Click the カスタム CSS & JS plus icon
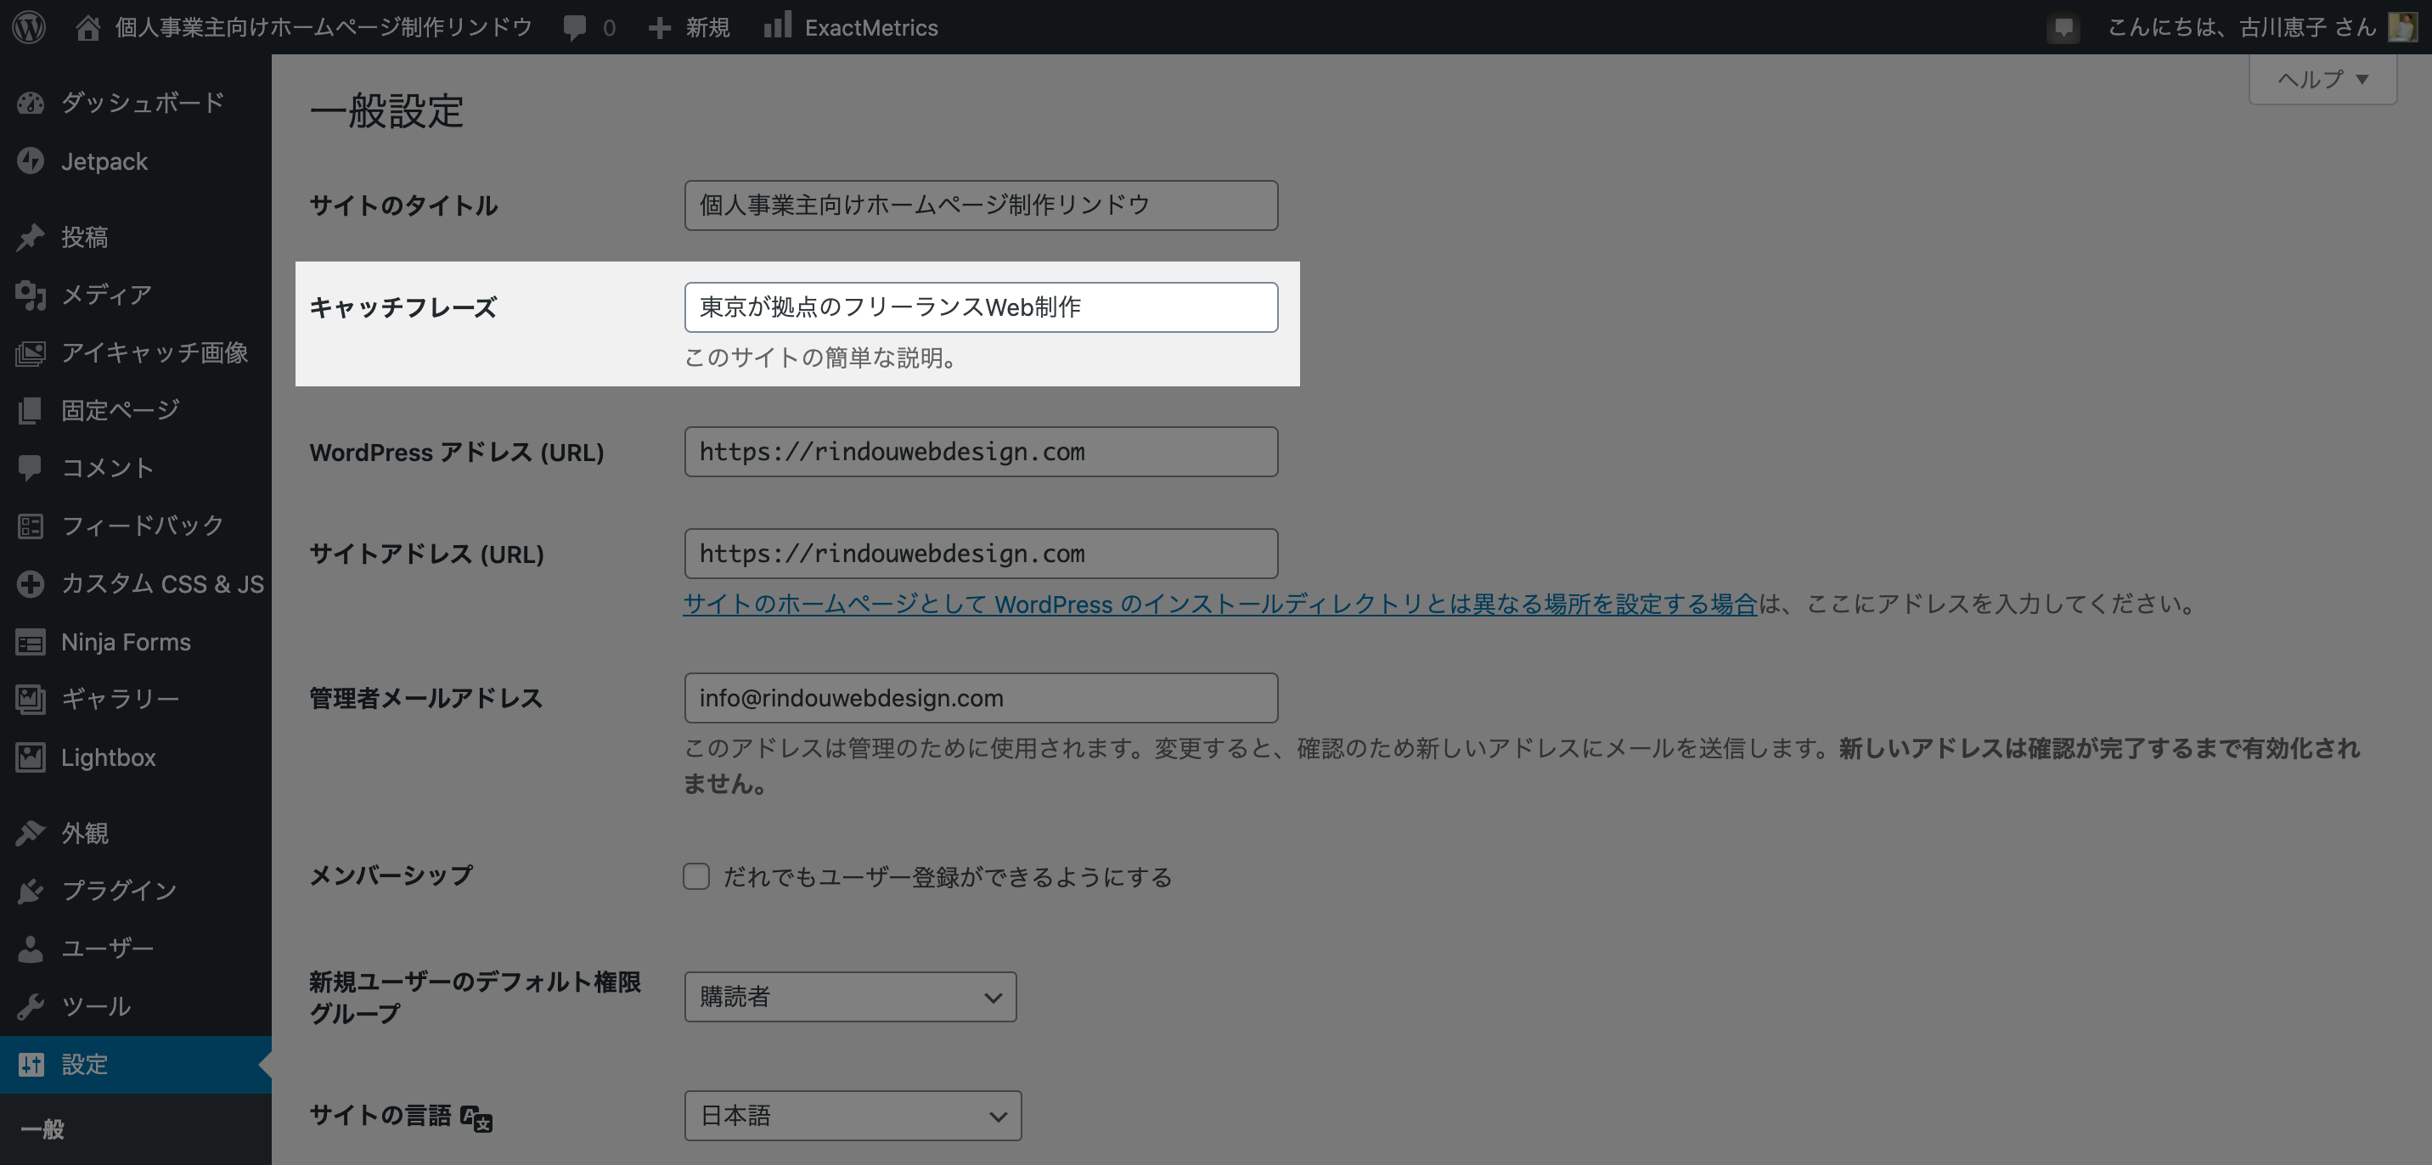Viewport: 2432px width, 1165px height. click(31, 584)
